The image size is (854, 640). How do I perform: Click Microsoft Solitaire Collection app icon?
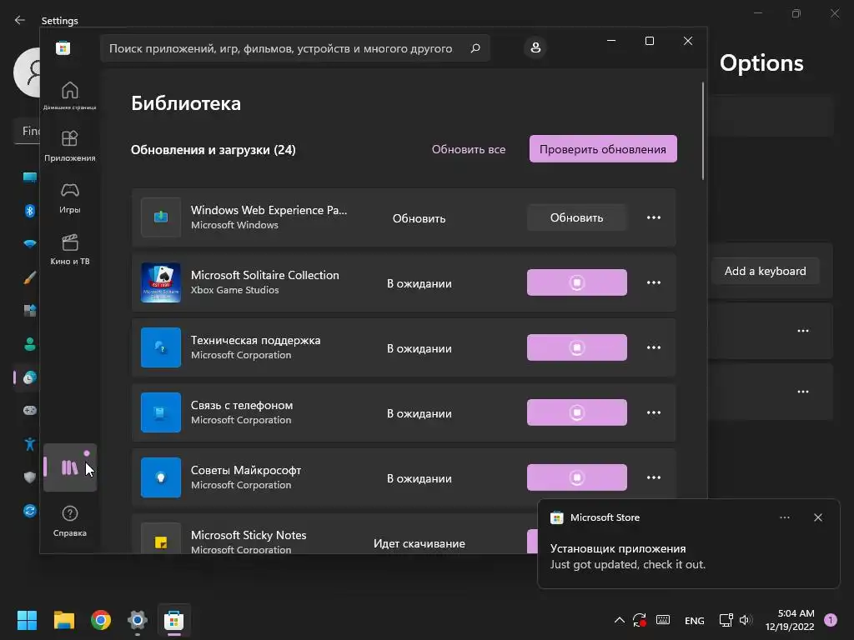pyautogui.click(x=161, y=282)
